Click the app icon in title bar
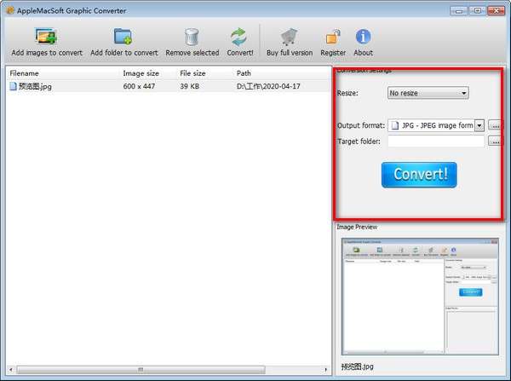 [9, 9]
